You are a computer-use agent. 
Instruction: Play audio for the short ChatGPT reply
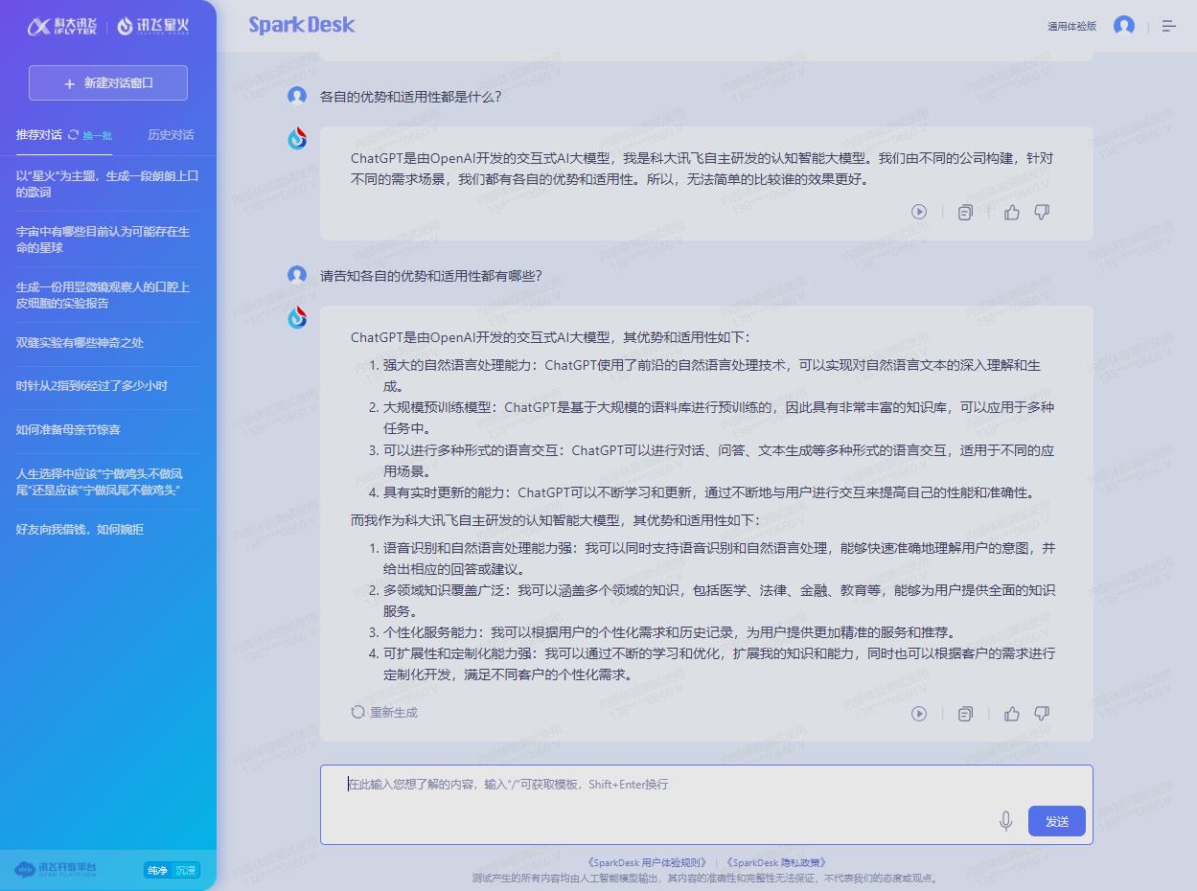919,212
